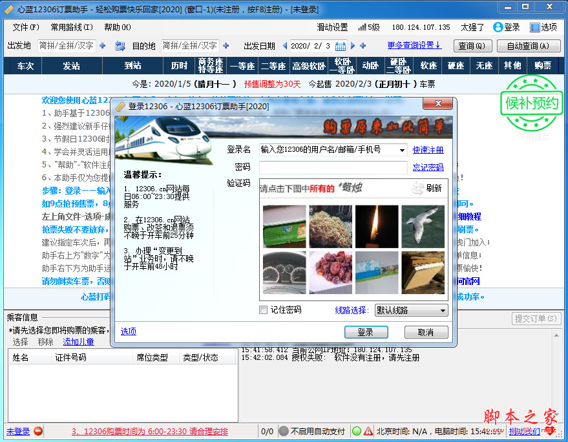Viewport: 568px width, 442px height.
Task: Click the 登录 button in dialog
Action: (366, 332)
